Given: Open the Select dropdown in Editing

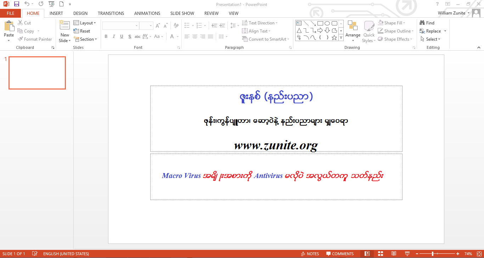Looking at the screenshot, I should point(430,39).
